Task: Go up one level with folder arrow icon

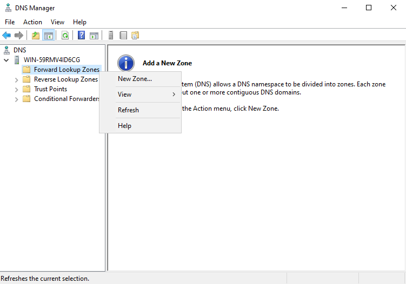Action: pyautogui.click(x=36, y=35)
